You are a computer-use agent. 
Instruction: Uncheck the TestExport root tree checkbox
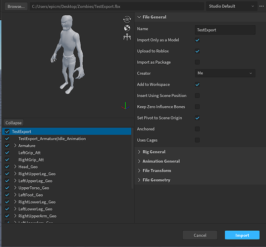[x=7, y=131]
